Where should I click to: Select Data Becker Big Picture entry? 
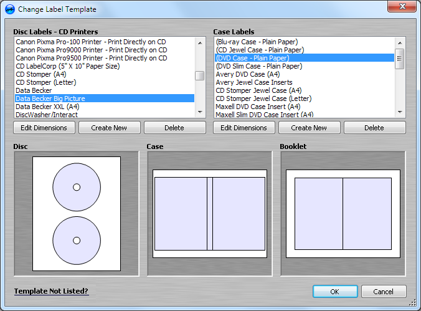[105, 98]
